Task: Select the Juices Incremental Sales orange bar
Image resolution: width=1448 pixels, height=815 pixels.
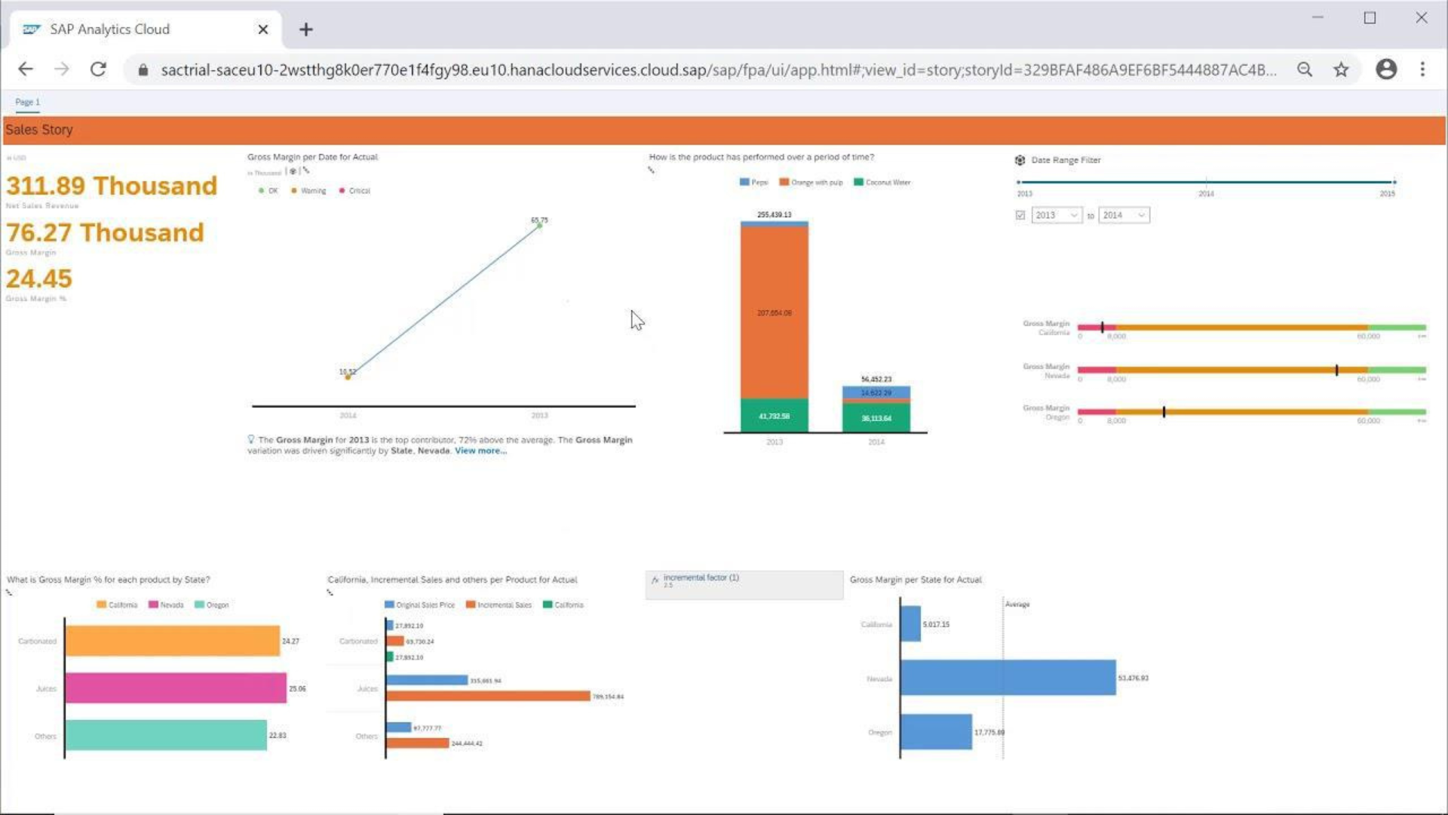Action: pos(488,696)
